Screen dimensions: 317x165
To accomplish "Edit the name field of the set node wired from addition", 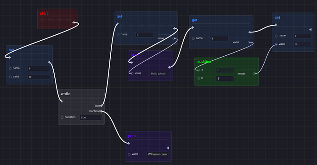I will pos(302,36).
